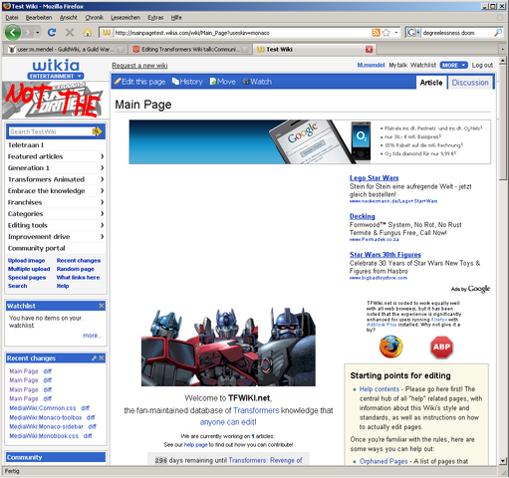Expand the Improvement drive submenu
The width and height of the screenshot is (509, 478).
click(102, 236)
